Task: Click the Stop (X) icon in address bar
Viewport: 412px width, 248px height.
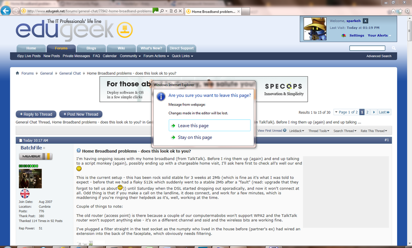Action: click(x=180, y=11)
